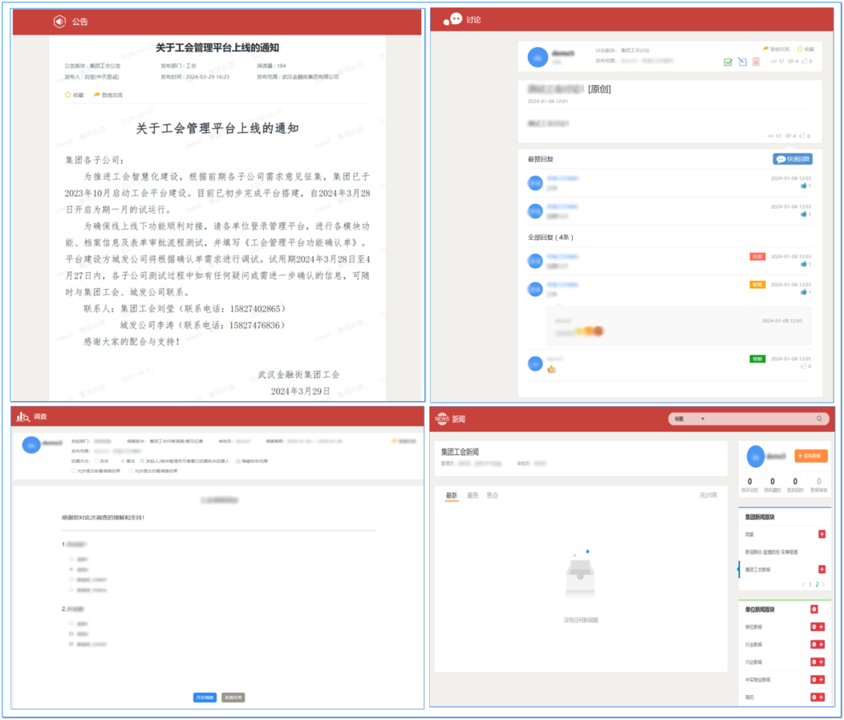844x720 pixels.
Task: Open the gear settings for 单位新闻版块
Action: [814, 610]
